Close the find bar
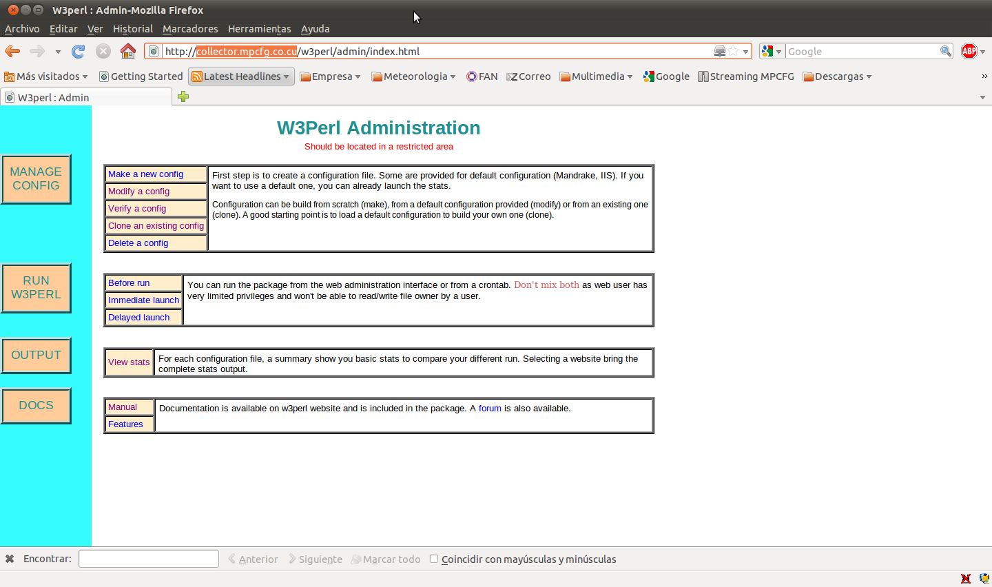The image size is (992, 587). [10, 559]
